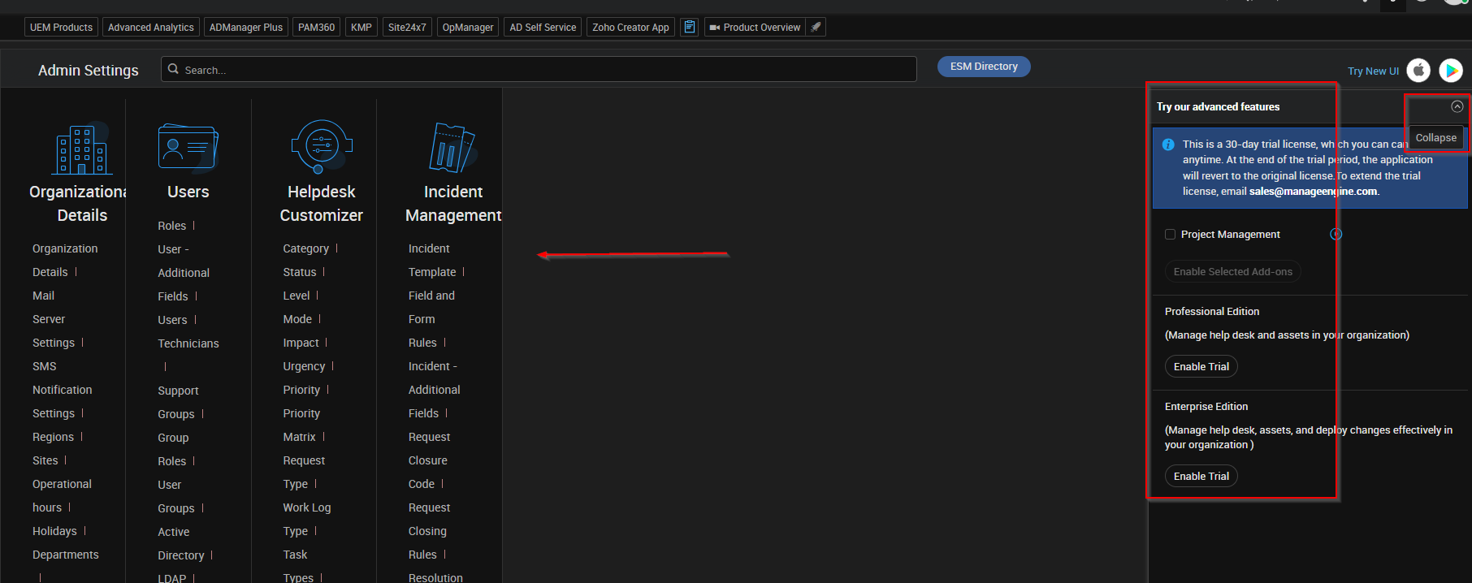
Task: Open the LDAP link
Action: (x=172, y=577)
